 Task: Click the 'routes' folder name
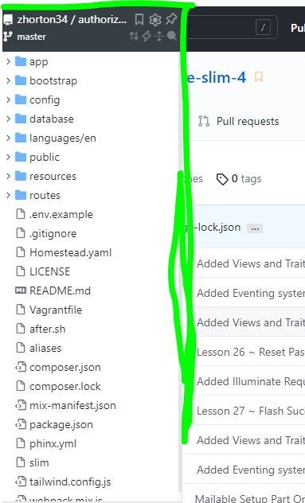(45, 195)
